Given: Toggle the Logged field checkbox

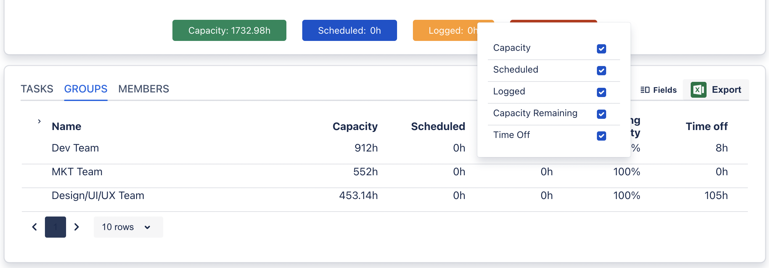Looking at the screenshot, I should pos(601,92).
